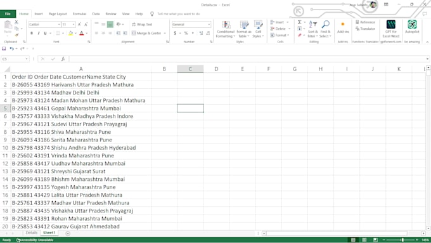Toggle Center horizontal alignment
Screen dimensions: 431x243
[x=103, y=33]
